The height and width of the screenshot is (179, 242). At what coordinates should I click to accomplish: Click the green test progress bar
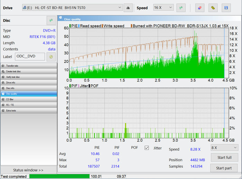point(59,176)
